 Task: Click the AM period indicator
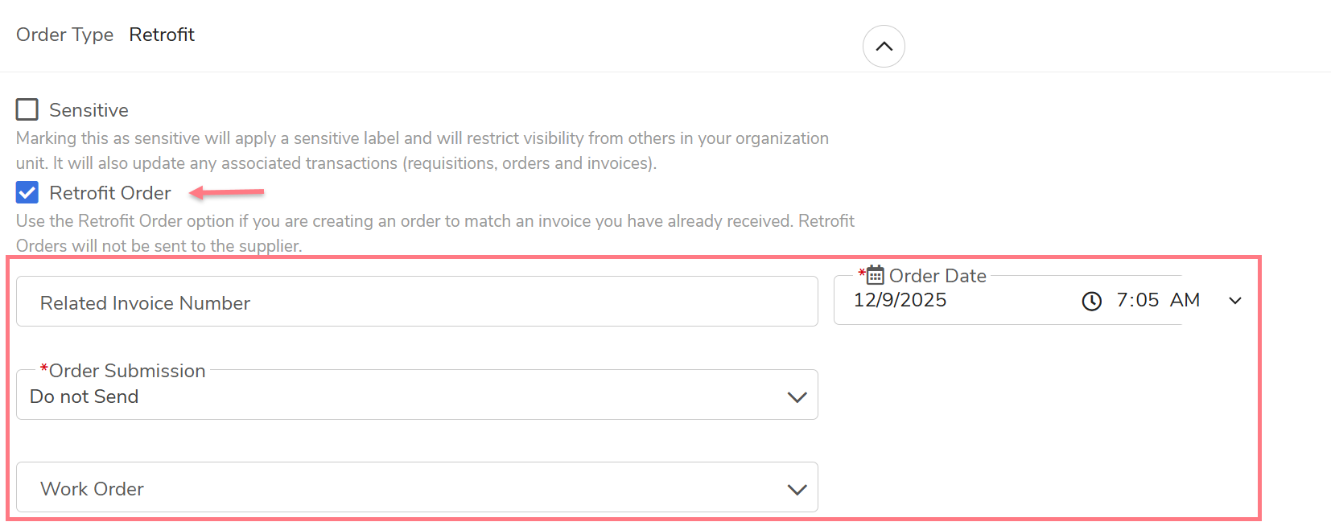pos(1185,300)
